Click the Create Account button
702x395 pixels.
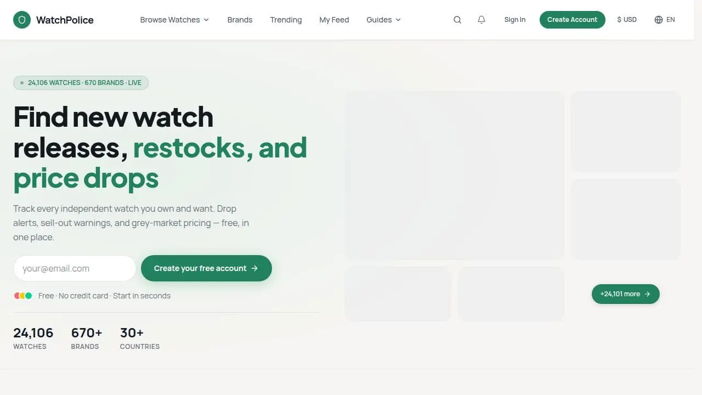click(572, 20)
